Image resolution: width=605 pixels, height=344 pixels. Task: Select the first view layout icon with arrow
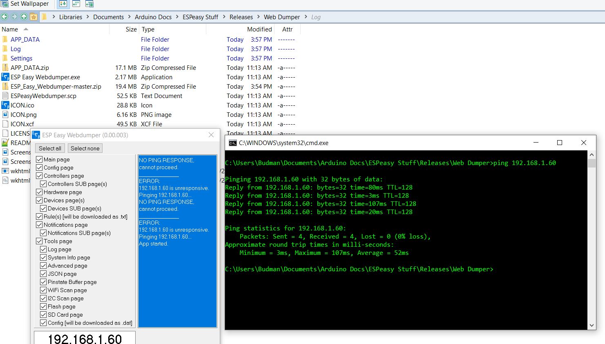point(63,4)
